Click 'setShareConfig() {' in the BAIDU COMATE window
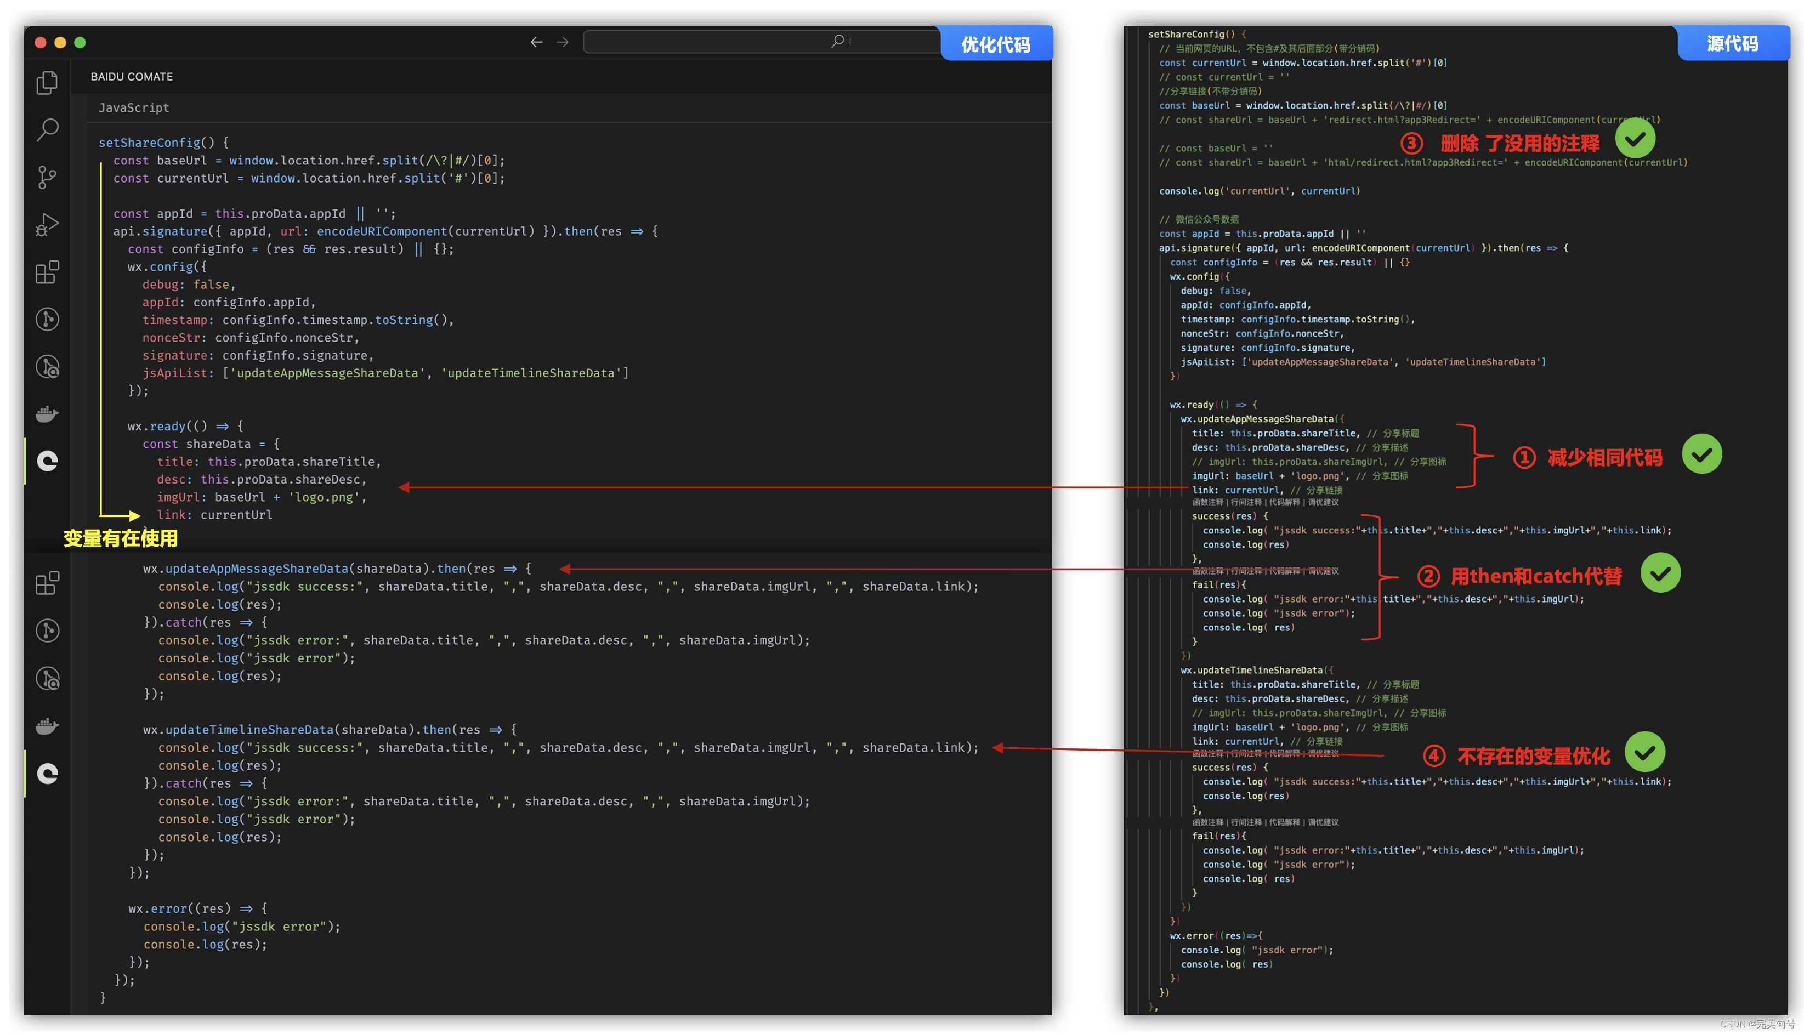1804x1034 pixels. click(x=163, y=143)
